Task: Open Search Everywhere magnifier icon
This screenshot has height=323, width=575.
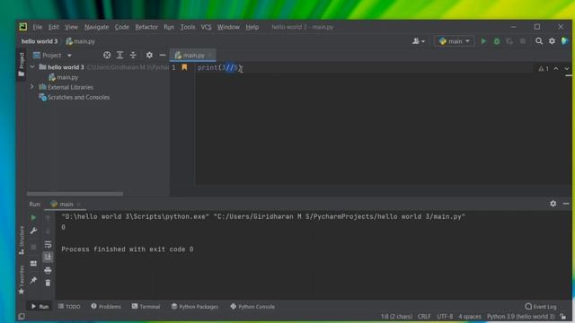Action: [539, 41]
